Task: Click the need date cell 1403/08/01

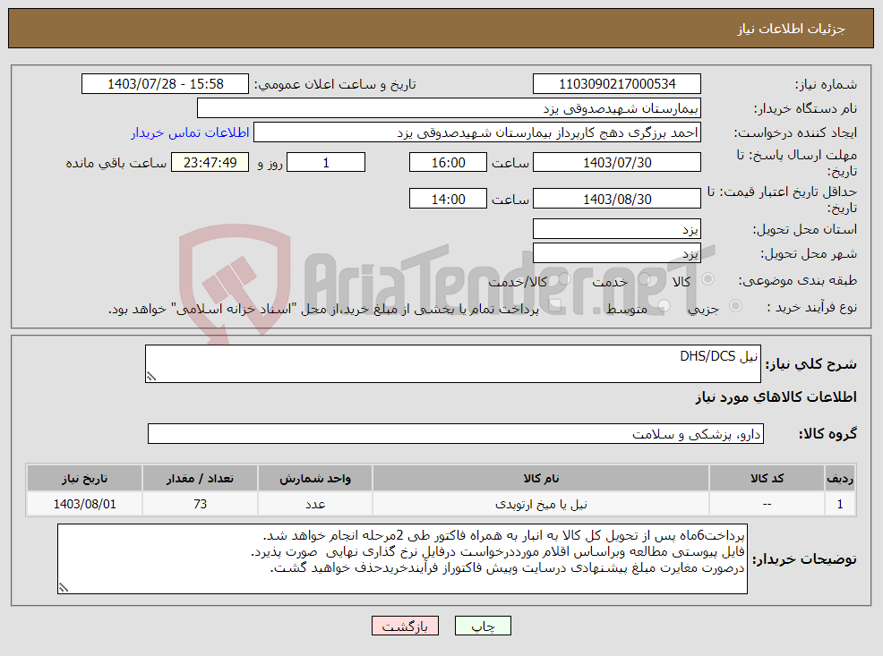Action: point(84,504)
